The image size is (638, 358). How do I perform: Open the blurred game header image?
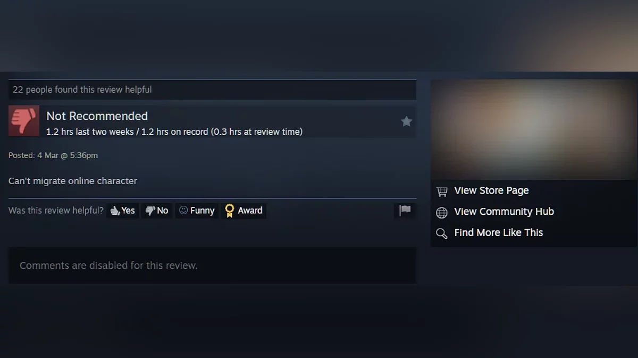pos(534,129)
